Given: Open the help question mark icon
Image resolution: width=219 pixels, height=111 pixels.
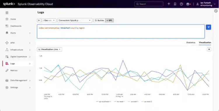Looking at the screenshot, I should 181,4.
